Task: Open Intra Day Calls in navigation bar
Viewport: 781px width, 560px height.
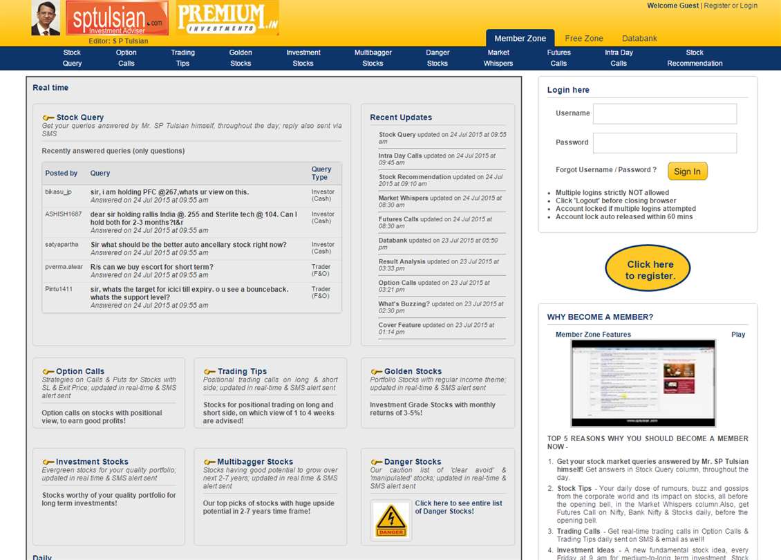Action: pyautogui.click(x=619, y=58)
